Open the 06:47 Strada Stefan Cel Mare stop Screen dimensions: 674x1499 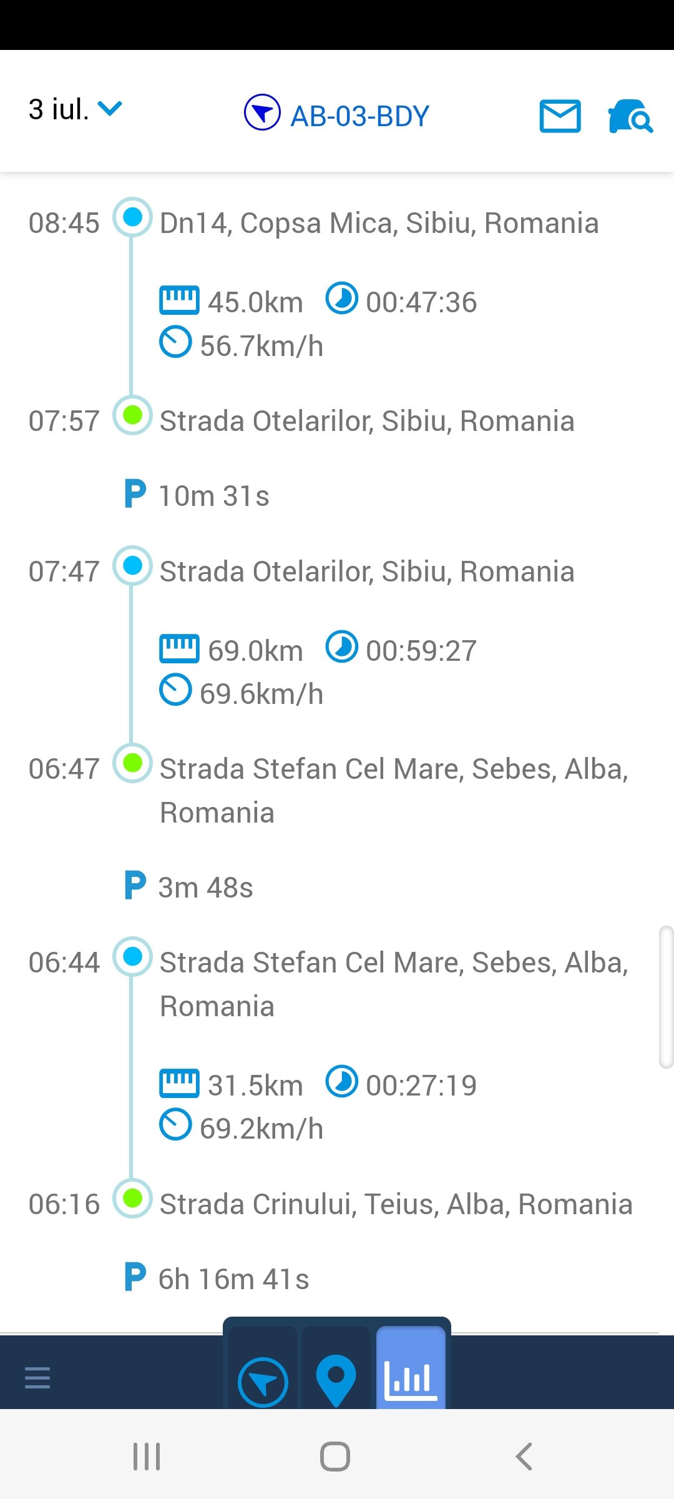click(393, 769)
